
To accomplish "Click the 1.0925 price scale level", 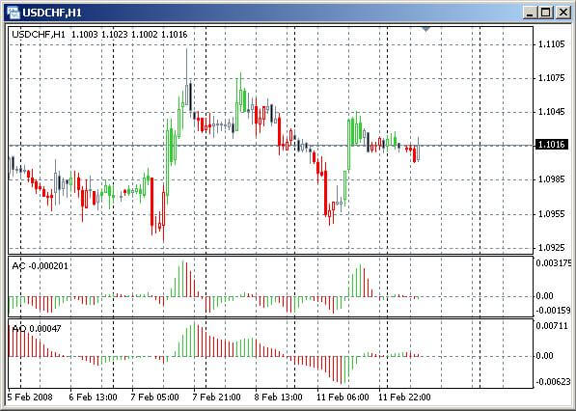I will [x=551, y=248].
